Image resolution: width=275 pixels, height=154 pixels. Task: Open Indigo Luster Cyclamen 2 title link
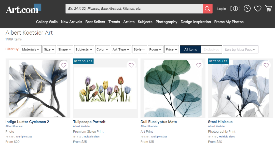point(27,122)
